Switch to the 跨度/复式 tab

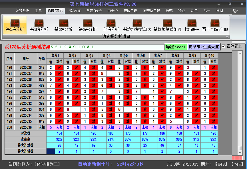tap(55, 11)
